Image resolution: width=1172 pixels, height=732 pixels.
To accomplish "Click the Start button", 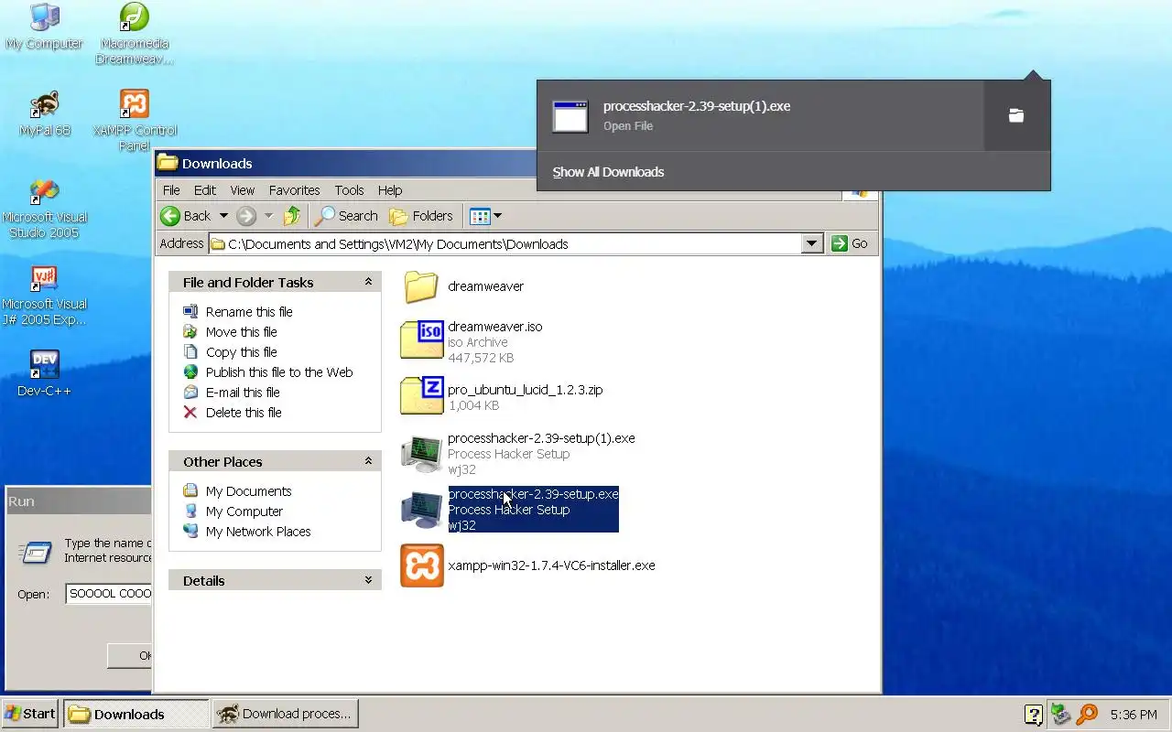I will coord(30,714).
